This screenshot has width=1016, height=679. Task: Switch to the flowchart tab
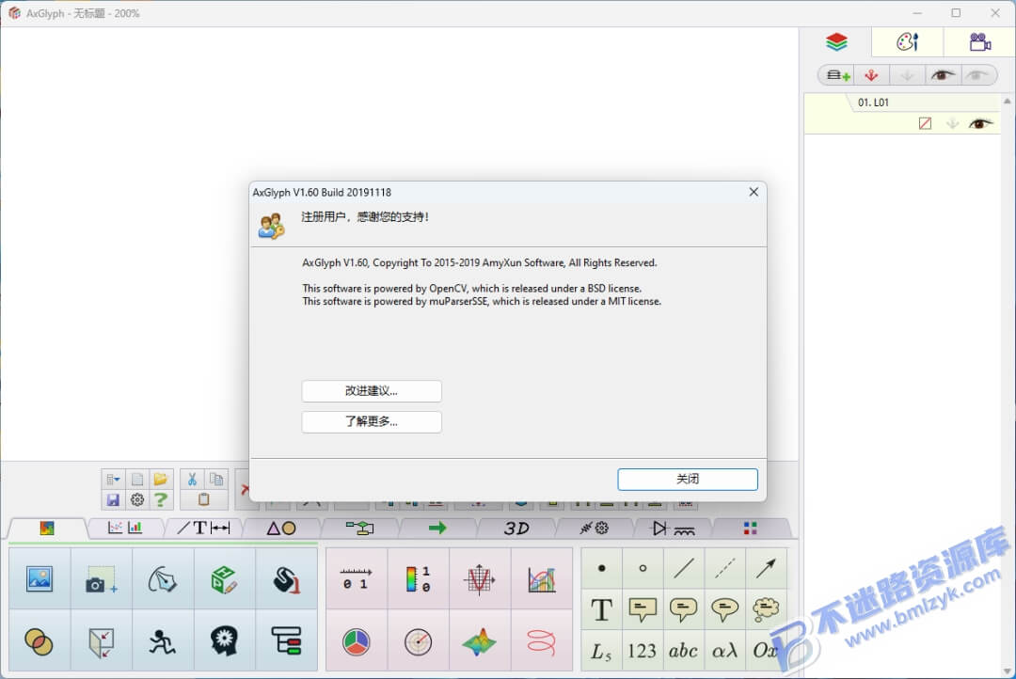pyautogui.click(x=359, y=528)
